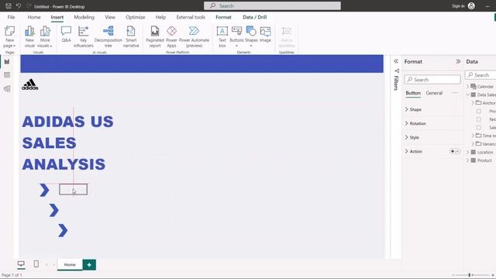The height and width of the screenshot is (279, 496).
Task: Select the blank button on canvas
Action: click(73, 189)
